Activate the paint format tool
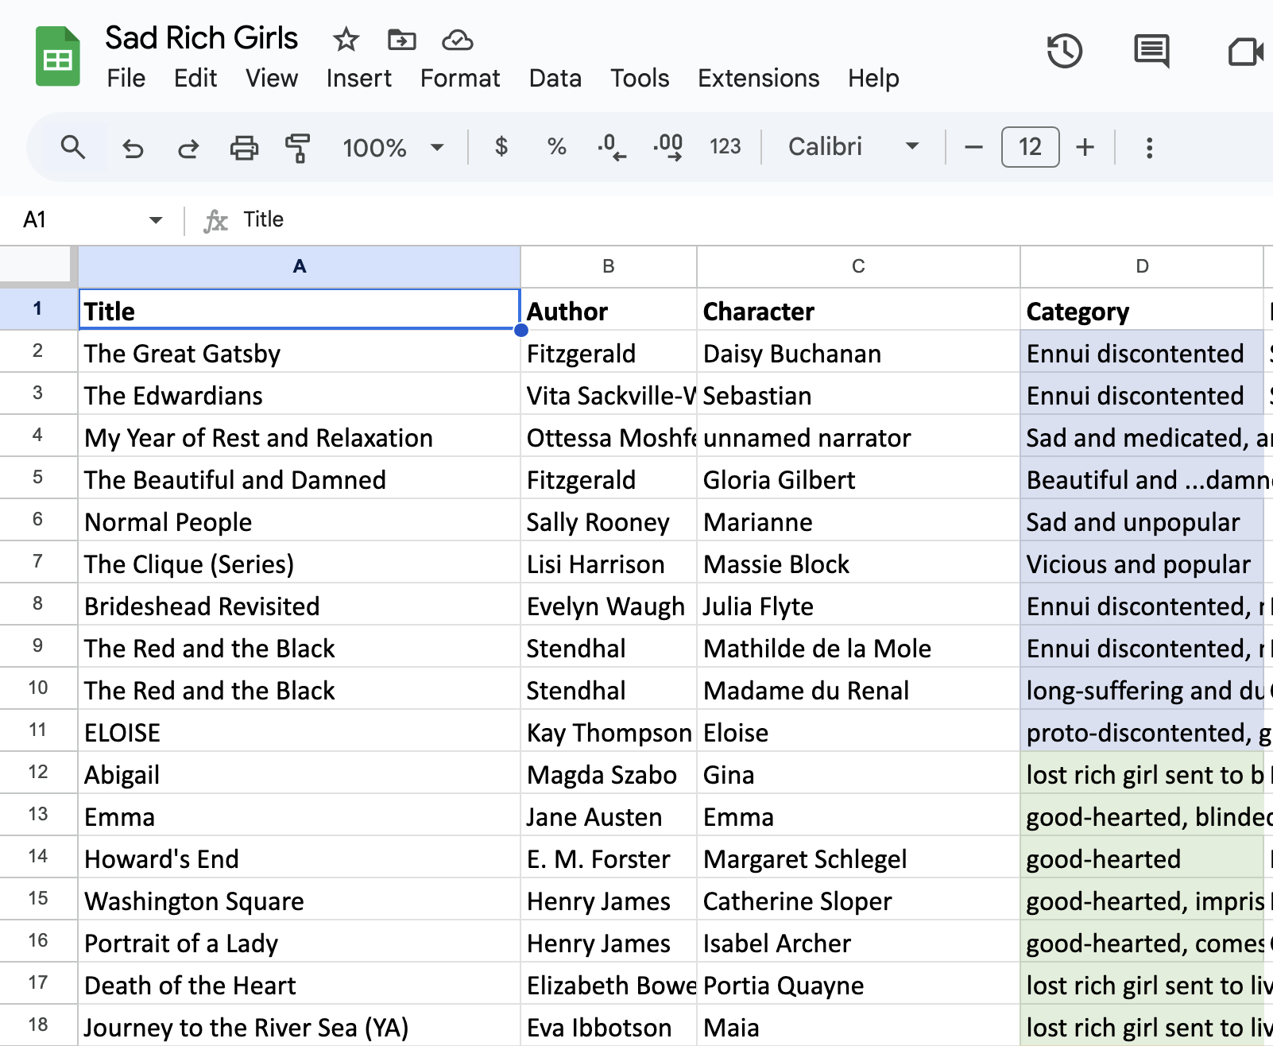Screen dimensions: 1273x1046 (x=298, y=148)
